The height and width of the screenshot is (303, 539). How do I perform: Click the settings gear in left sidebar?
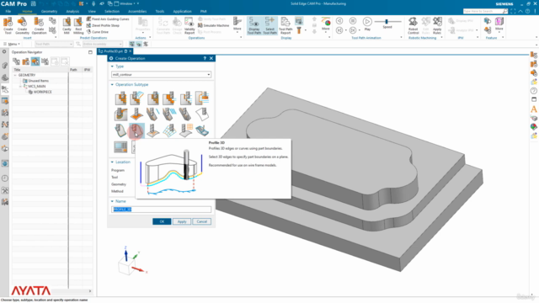click(x=4, y=51)
